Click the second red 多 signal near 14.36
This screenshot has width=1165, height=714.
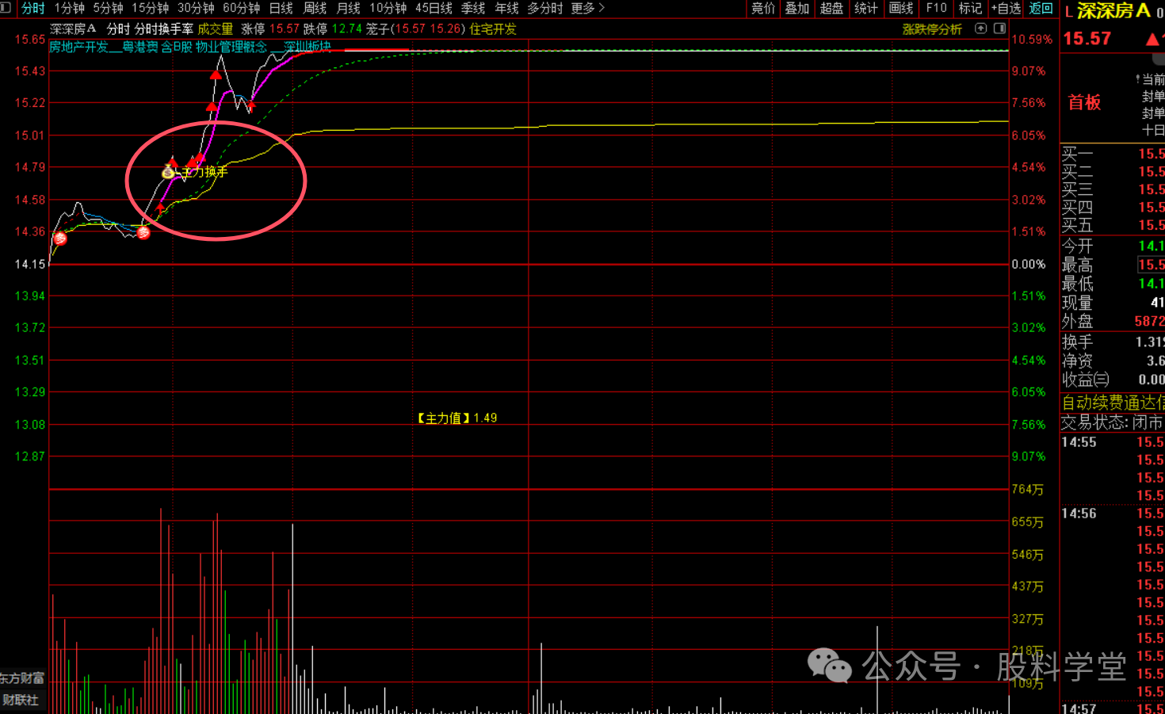(143, 233)
